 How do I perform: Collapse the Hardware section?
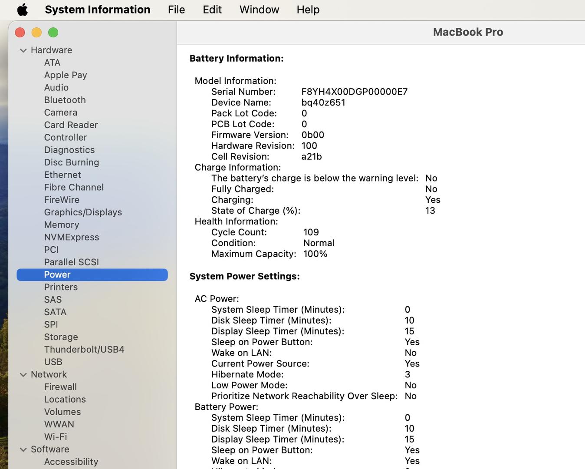[x=23, y=50]
